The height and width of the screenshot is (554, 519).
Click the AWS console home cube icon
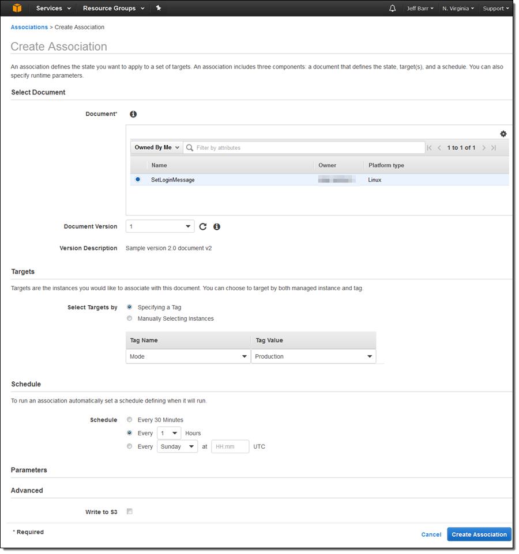(x=17, y=8)
